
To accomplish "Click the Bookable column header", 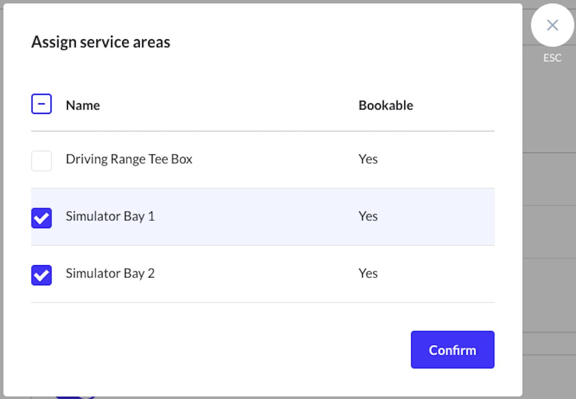I will coord(386,105).
